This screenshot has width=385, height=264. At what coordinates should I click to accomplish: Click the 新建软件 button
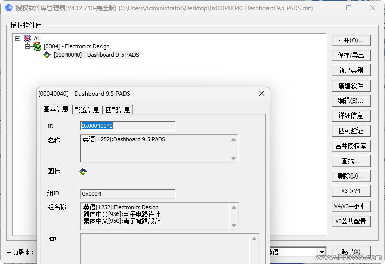pos(351,86)
